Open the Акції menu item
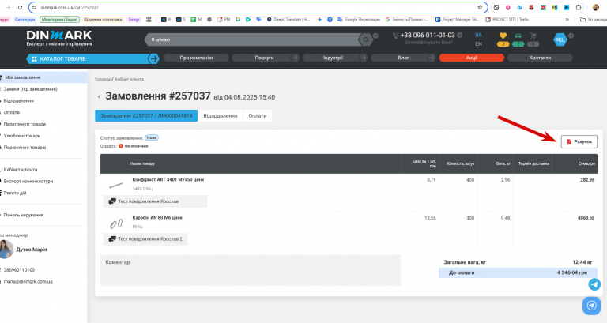Image resolution: width=607 pixels, height=323 pixels. pyautogui.click(x=472, y=58)
